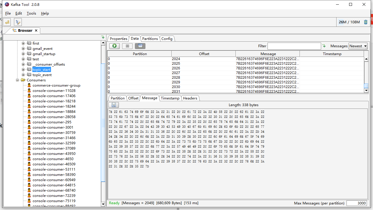The height and width of the screenshot is (210, 373).
Task: Open the Help menu
Action: point(45,13)
